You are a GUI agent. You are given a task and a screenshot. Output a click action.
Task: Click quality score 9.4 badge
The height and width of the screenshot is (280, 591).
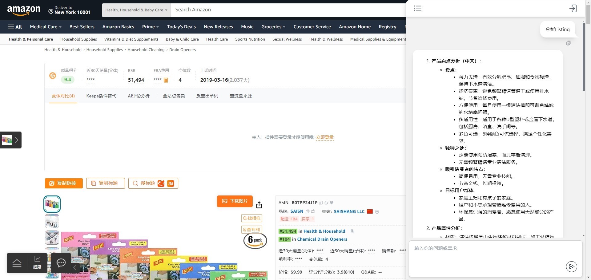tap(68, 80)
